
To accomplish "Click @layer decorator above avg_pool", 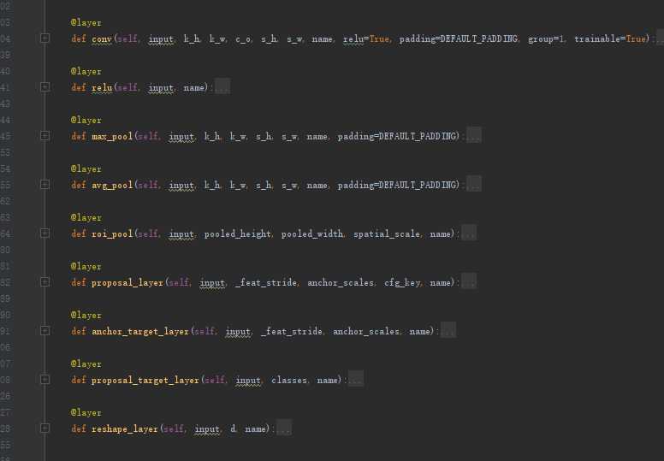I will point(86,168).
